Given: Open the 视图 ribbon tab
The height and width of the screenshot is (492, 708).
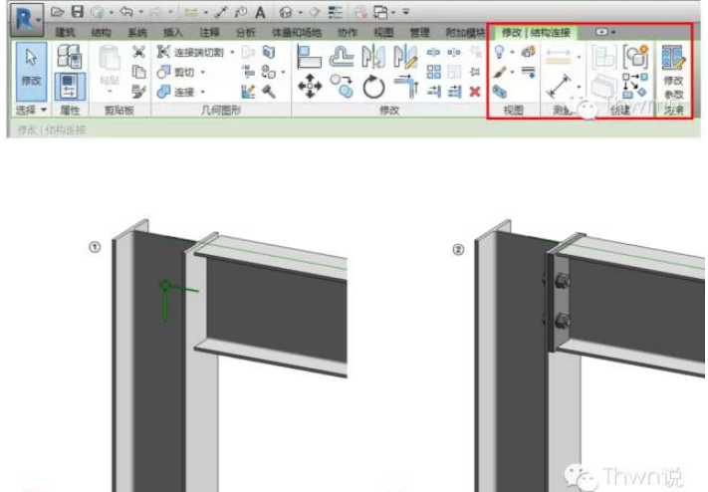Looking at the screenshot, I should pyautogui.click(x=383, y=33).
